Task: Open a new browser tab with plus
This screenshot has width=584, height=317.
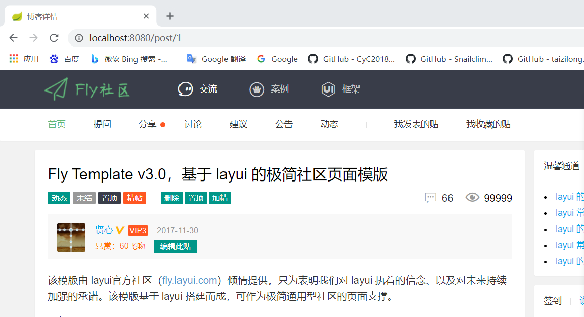Action: (170, 16)
